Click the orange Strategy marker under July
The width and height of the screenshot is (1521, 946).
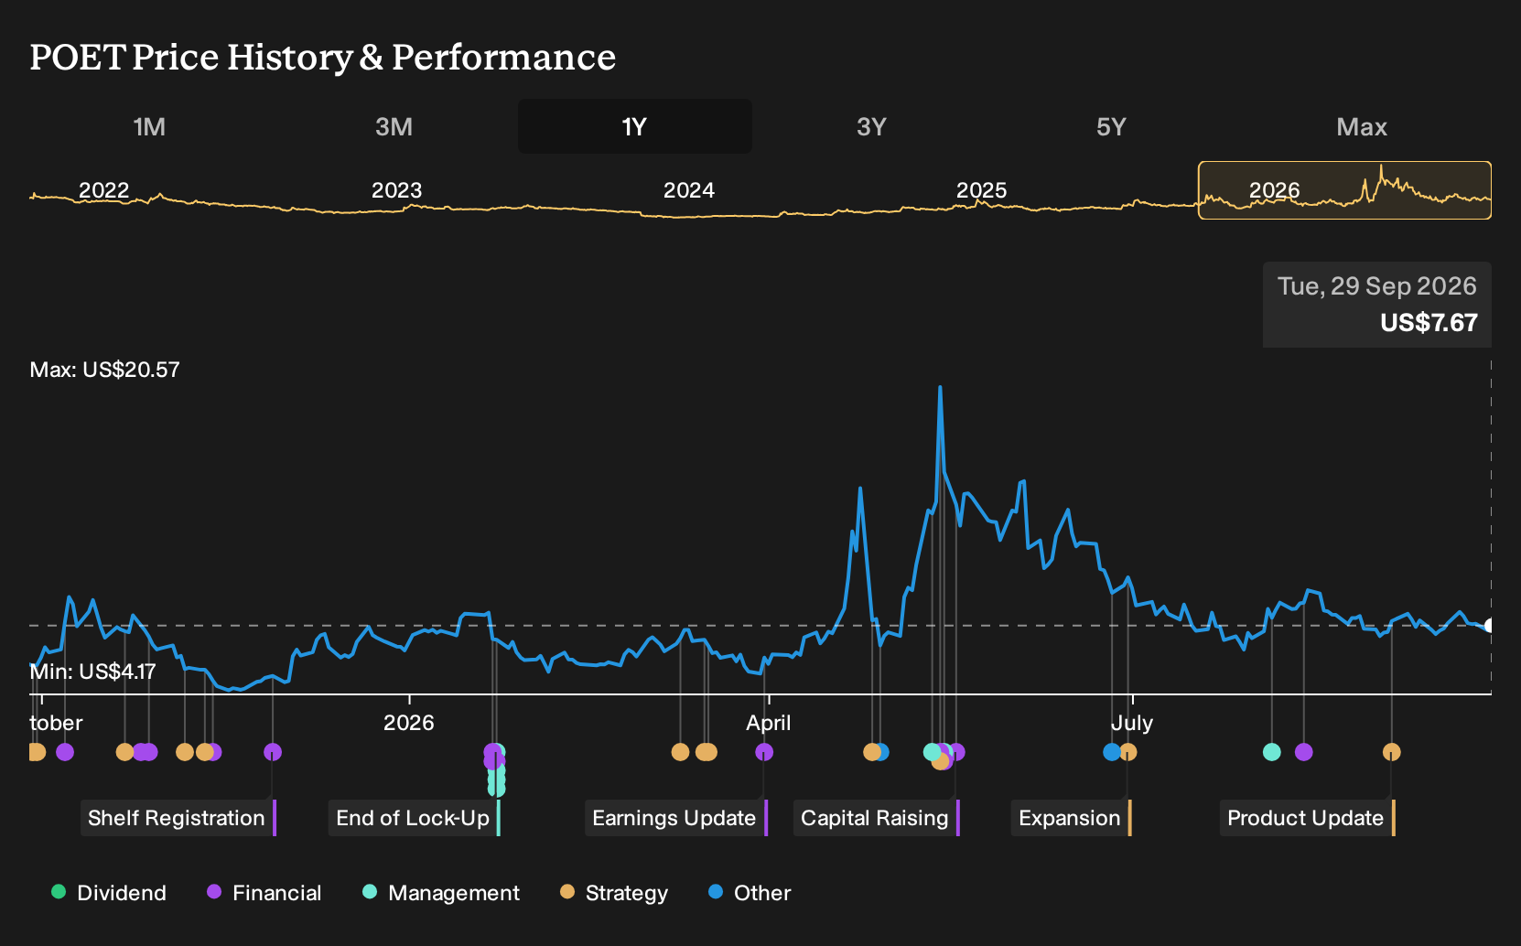click(x=1128, y=752)
